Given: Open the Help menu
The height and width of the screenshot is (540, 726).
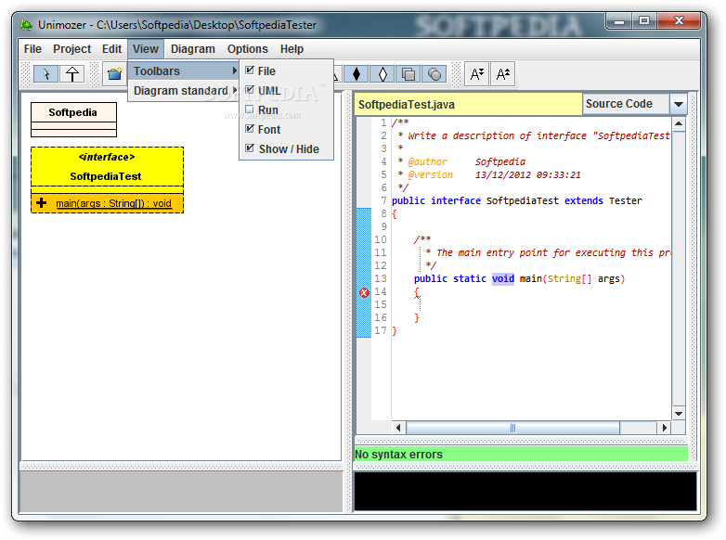Looking at the screenshot, I should pyautogui.click(x=292, y=49).
